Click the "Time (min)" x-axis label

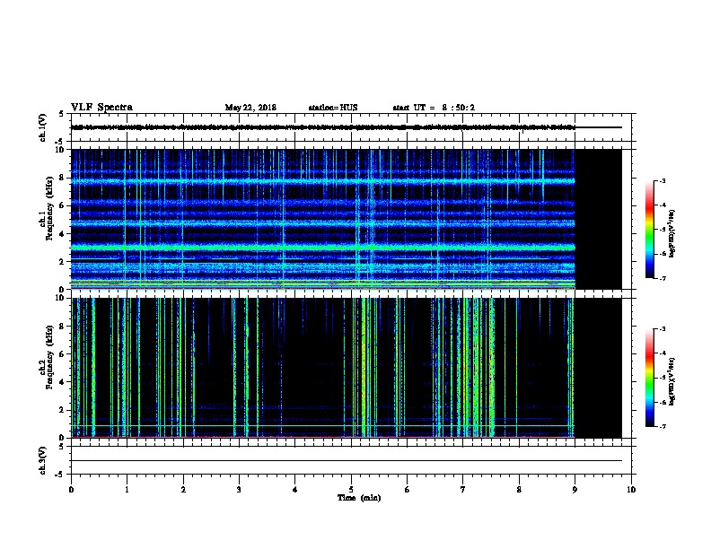359,498
